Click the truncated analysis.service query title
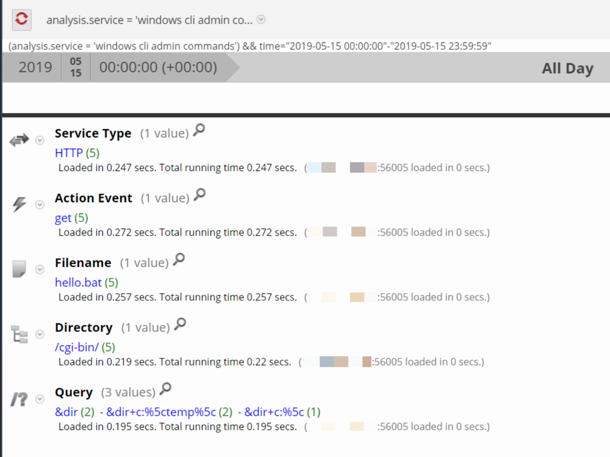The image size is (610, 457). tap(149, 20)
